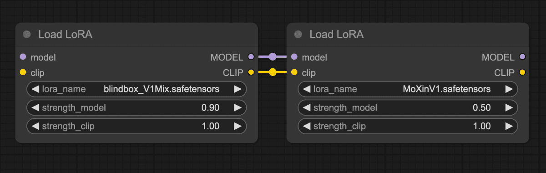
Task: Click the clip input socket on the left node
Action: tap(23, 72)
